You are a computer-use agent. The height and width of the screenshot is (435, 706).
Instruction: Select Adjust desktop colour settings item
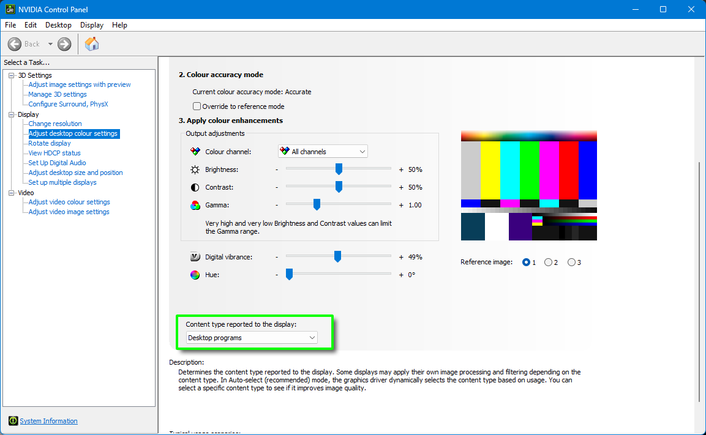pos(74,133)
